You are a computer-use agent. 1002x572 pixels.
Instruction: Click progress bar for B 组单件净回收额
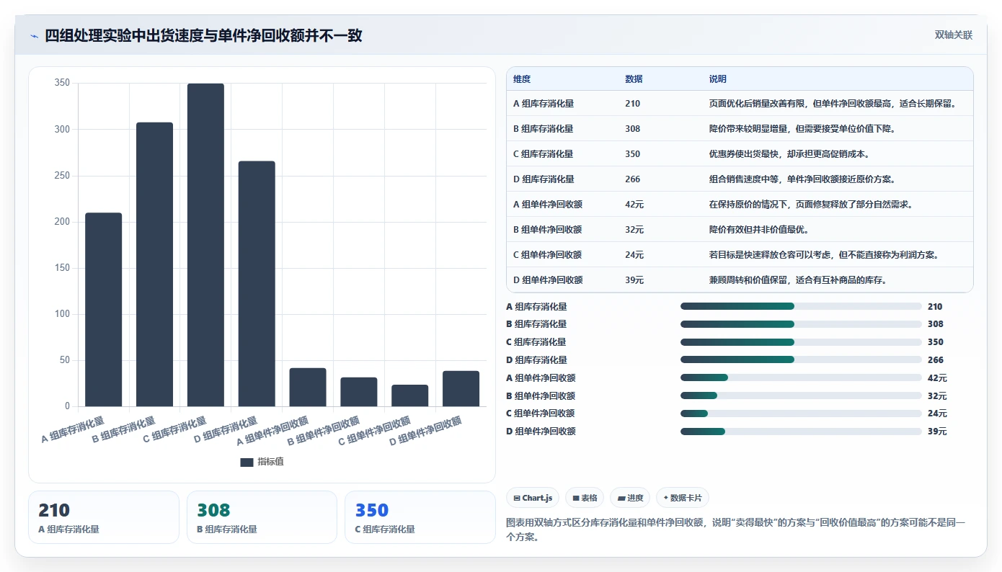[801, 396]
